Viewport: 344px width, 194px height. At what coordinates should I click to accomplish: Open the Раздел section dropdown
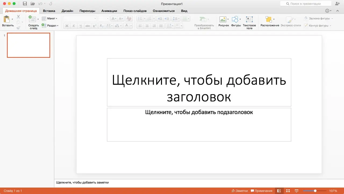(x=50, y=25)
